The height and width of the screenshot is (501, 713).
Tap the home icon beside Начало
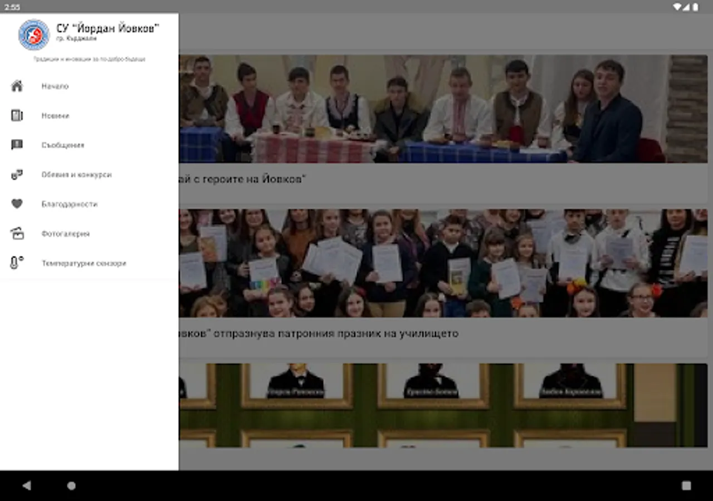point(17,86)
